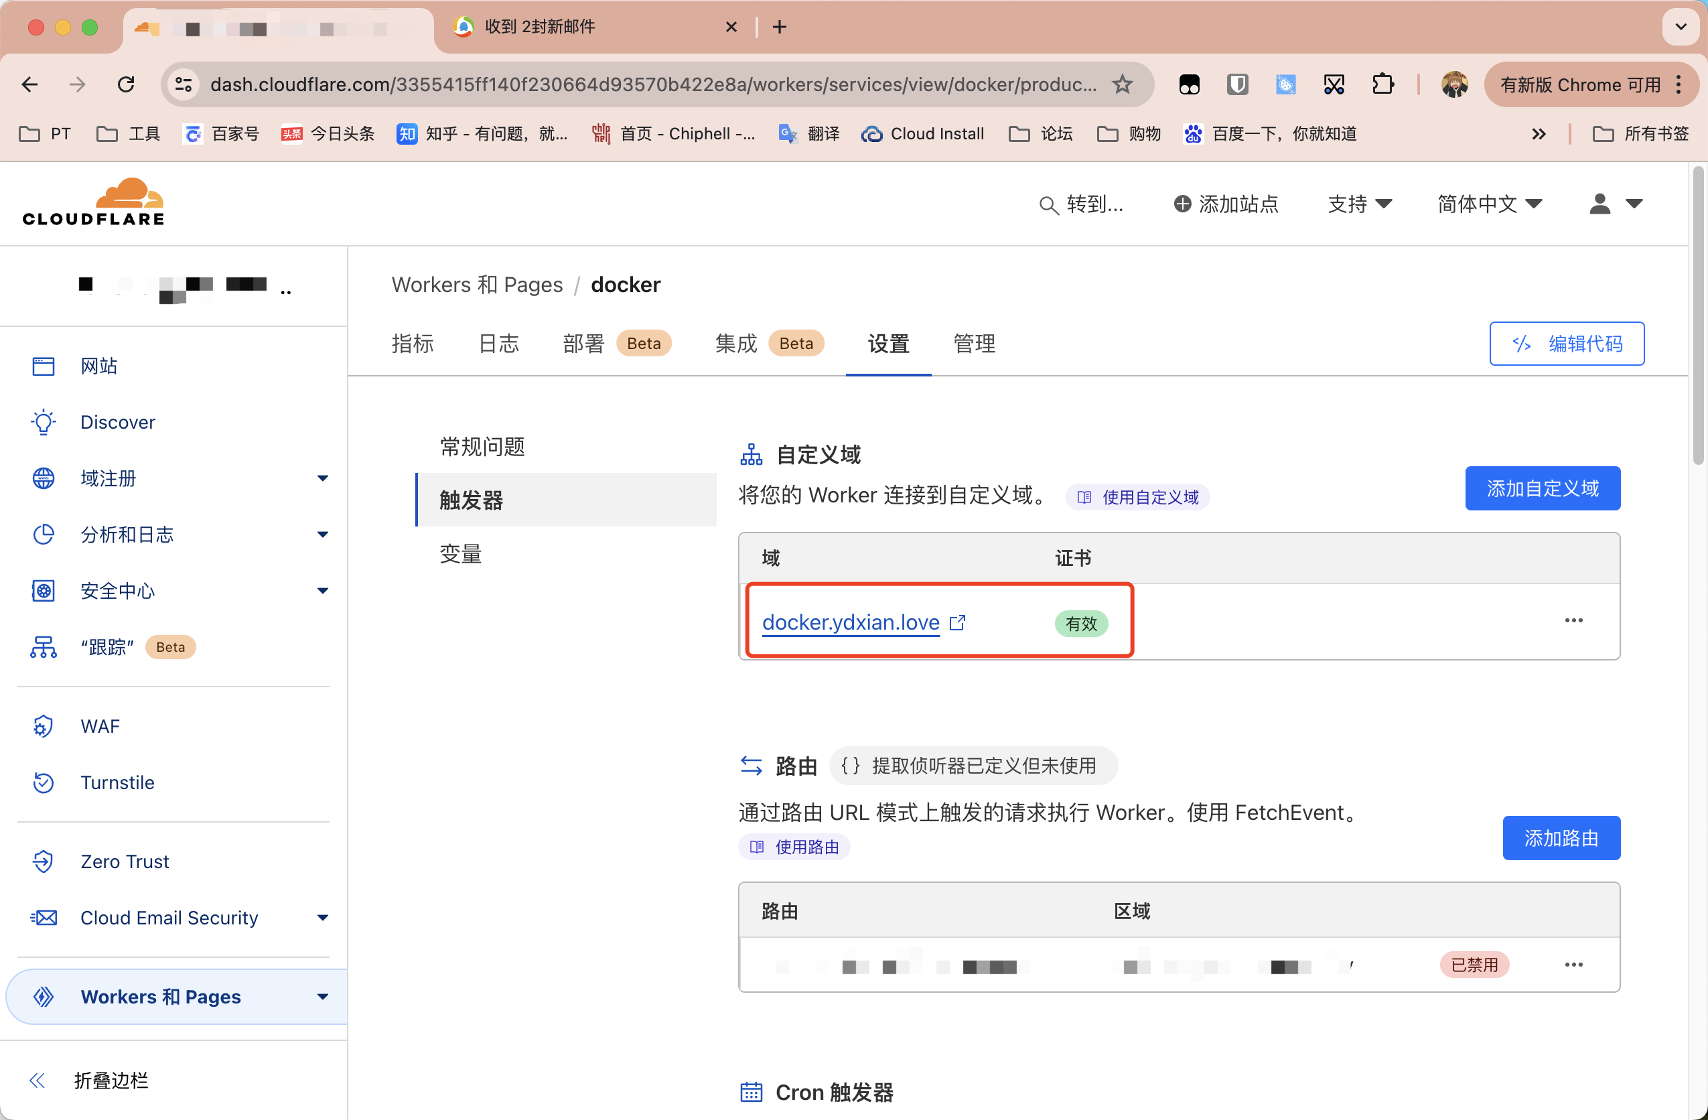The image size is (1708, 1120).
Task: Open Turnstile in the sidebar
Action: (x=117, y=782)
